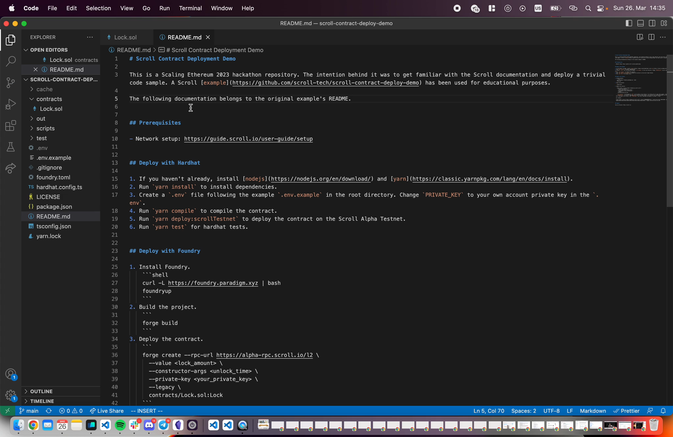
Task: Collapse the Open Editors section
Action: (61, 50)
